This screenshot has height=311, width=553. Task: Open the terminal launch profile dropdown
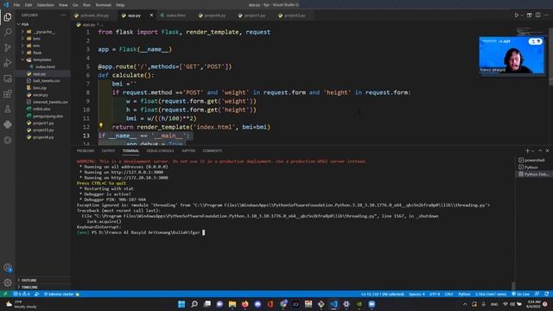532,150
